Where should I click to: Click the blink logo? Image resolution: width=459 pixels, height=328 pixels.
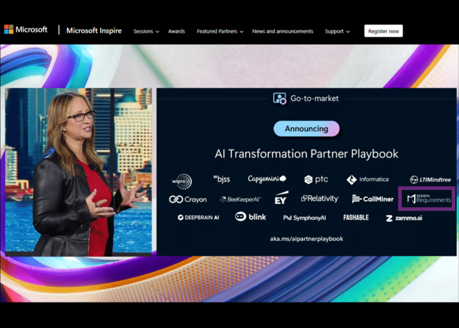[x=251, y=217]
